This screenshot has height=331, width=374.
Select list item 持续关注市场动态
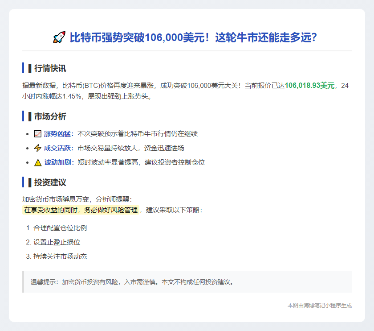pyautogui.click(x=60, y=257)
